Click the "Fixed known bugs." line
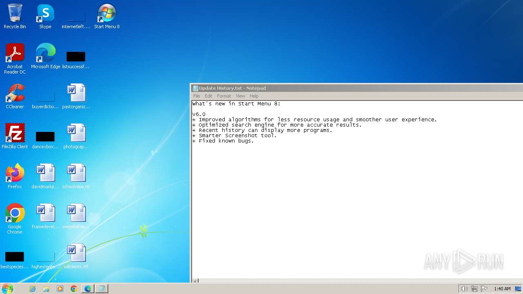 click(x=223, y=141)
